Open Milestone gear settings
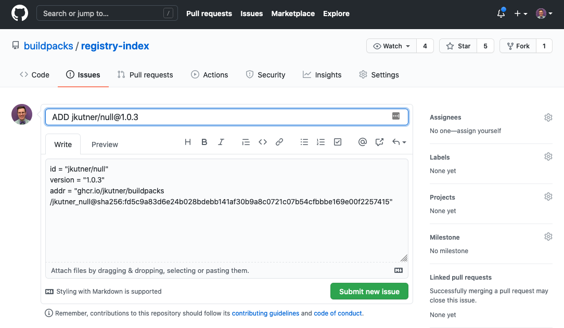The image size is (564, 328). coord(548,237)
